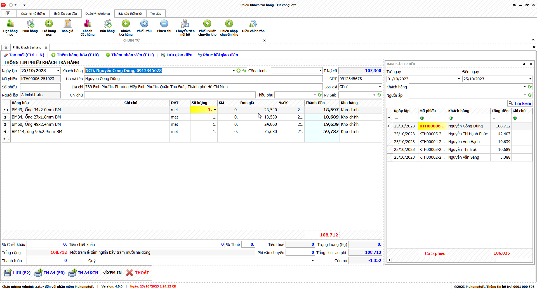
Task: Pin the Danh sách phiếu panel
Action: point(524,64)
